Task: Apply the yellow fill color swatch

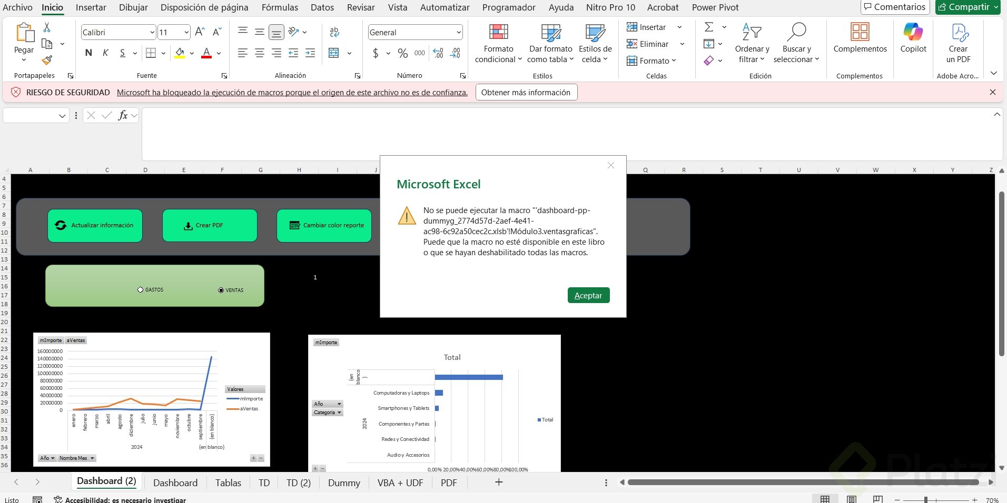Action: 180,53
